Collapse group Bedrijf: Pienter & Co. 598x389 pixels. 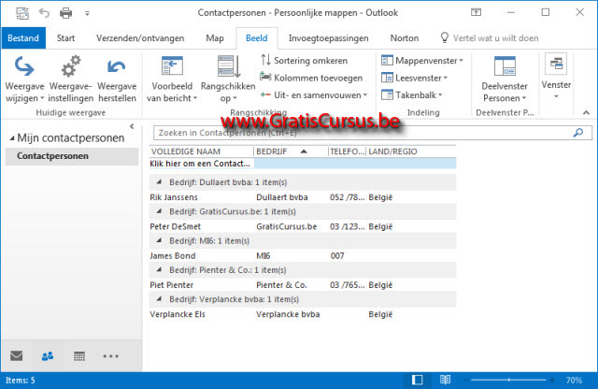click(x=159, y=270)
